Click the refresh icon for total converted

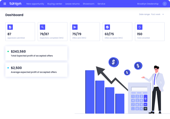[140, 27]
